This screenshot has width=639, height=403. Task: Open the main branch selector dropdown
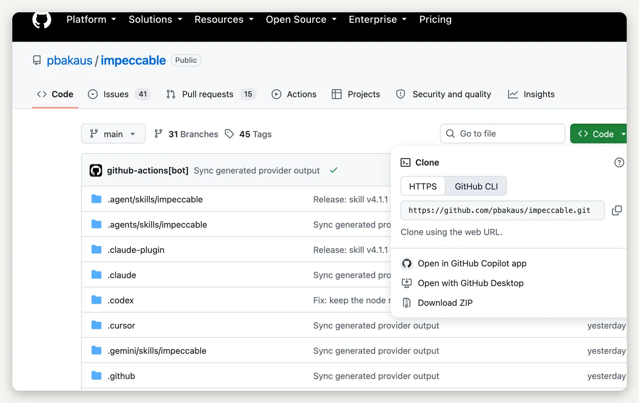point(113,134)
